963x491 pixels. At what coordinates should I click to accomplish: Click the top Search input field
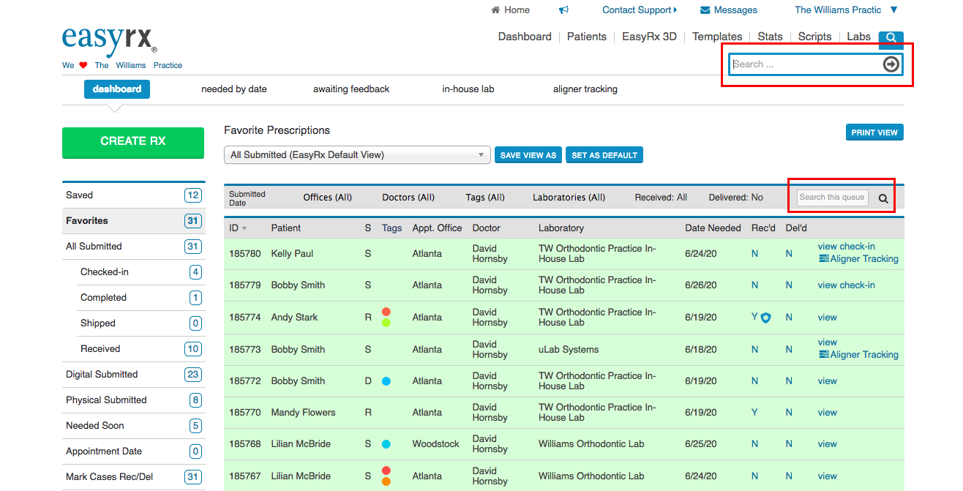[806, 64]
